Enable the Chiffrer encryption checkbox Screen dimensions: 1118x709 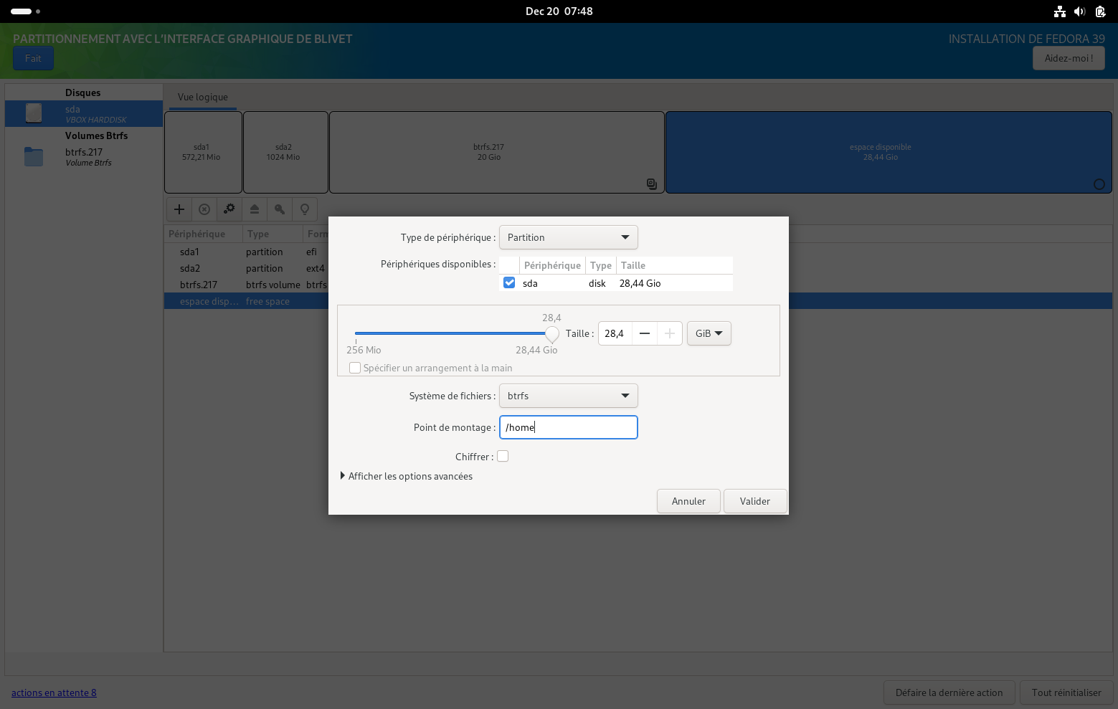503,457
